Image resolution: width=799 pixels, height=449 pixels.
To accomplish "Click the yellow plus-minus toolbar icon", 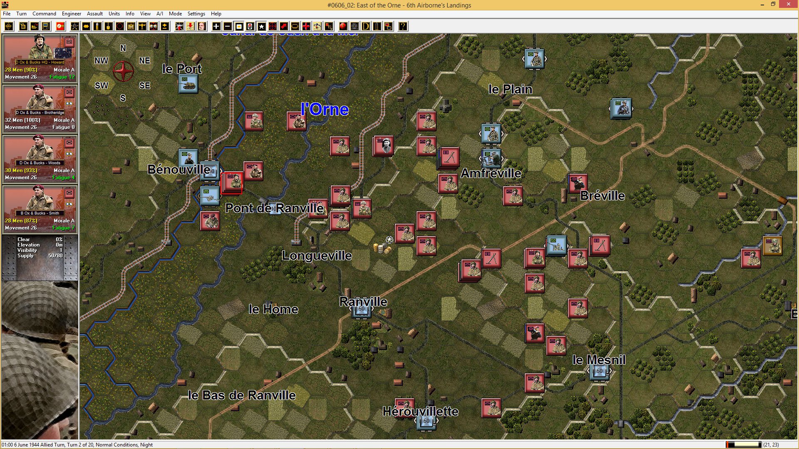I will point(165,26).
